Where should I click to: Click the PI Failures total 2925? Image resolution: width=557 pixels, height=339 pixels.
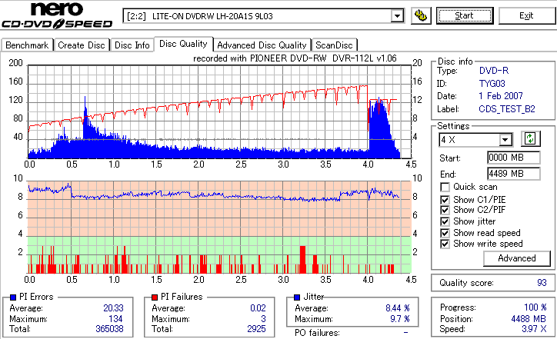point(256,329)
